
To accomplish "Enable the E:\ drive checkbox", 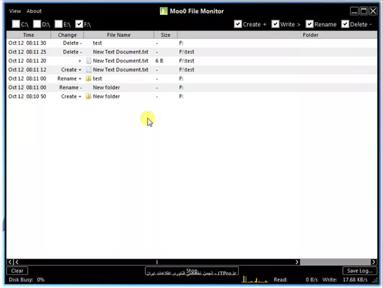I will click(59, 24).
